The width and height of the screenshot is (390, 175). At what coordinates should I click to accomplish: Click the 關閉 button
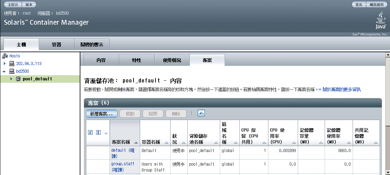pos(153,114)
